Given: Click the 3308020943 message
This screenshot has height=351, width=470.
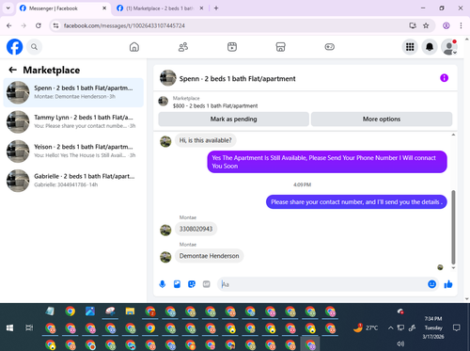Looking at the screenshot, I should click(196, 229).
